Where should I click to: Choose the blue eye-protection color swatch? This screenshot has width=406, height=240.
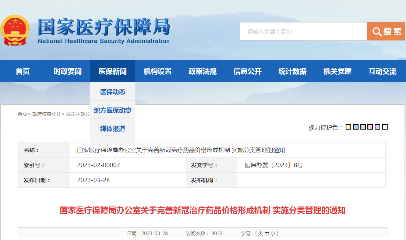pos(356,127)
